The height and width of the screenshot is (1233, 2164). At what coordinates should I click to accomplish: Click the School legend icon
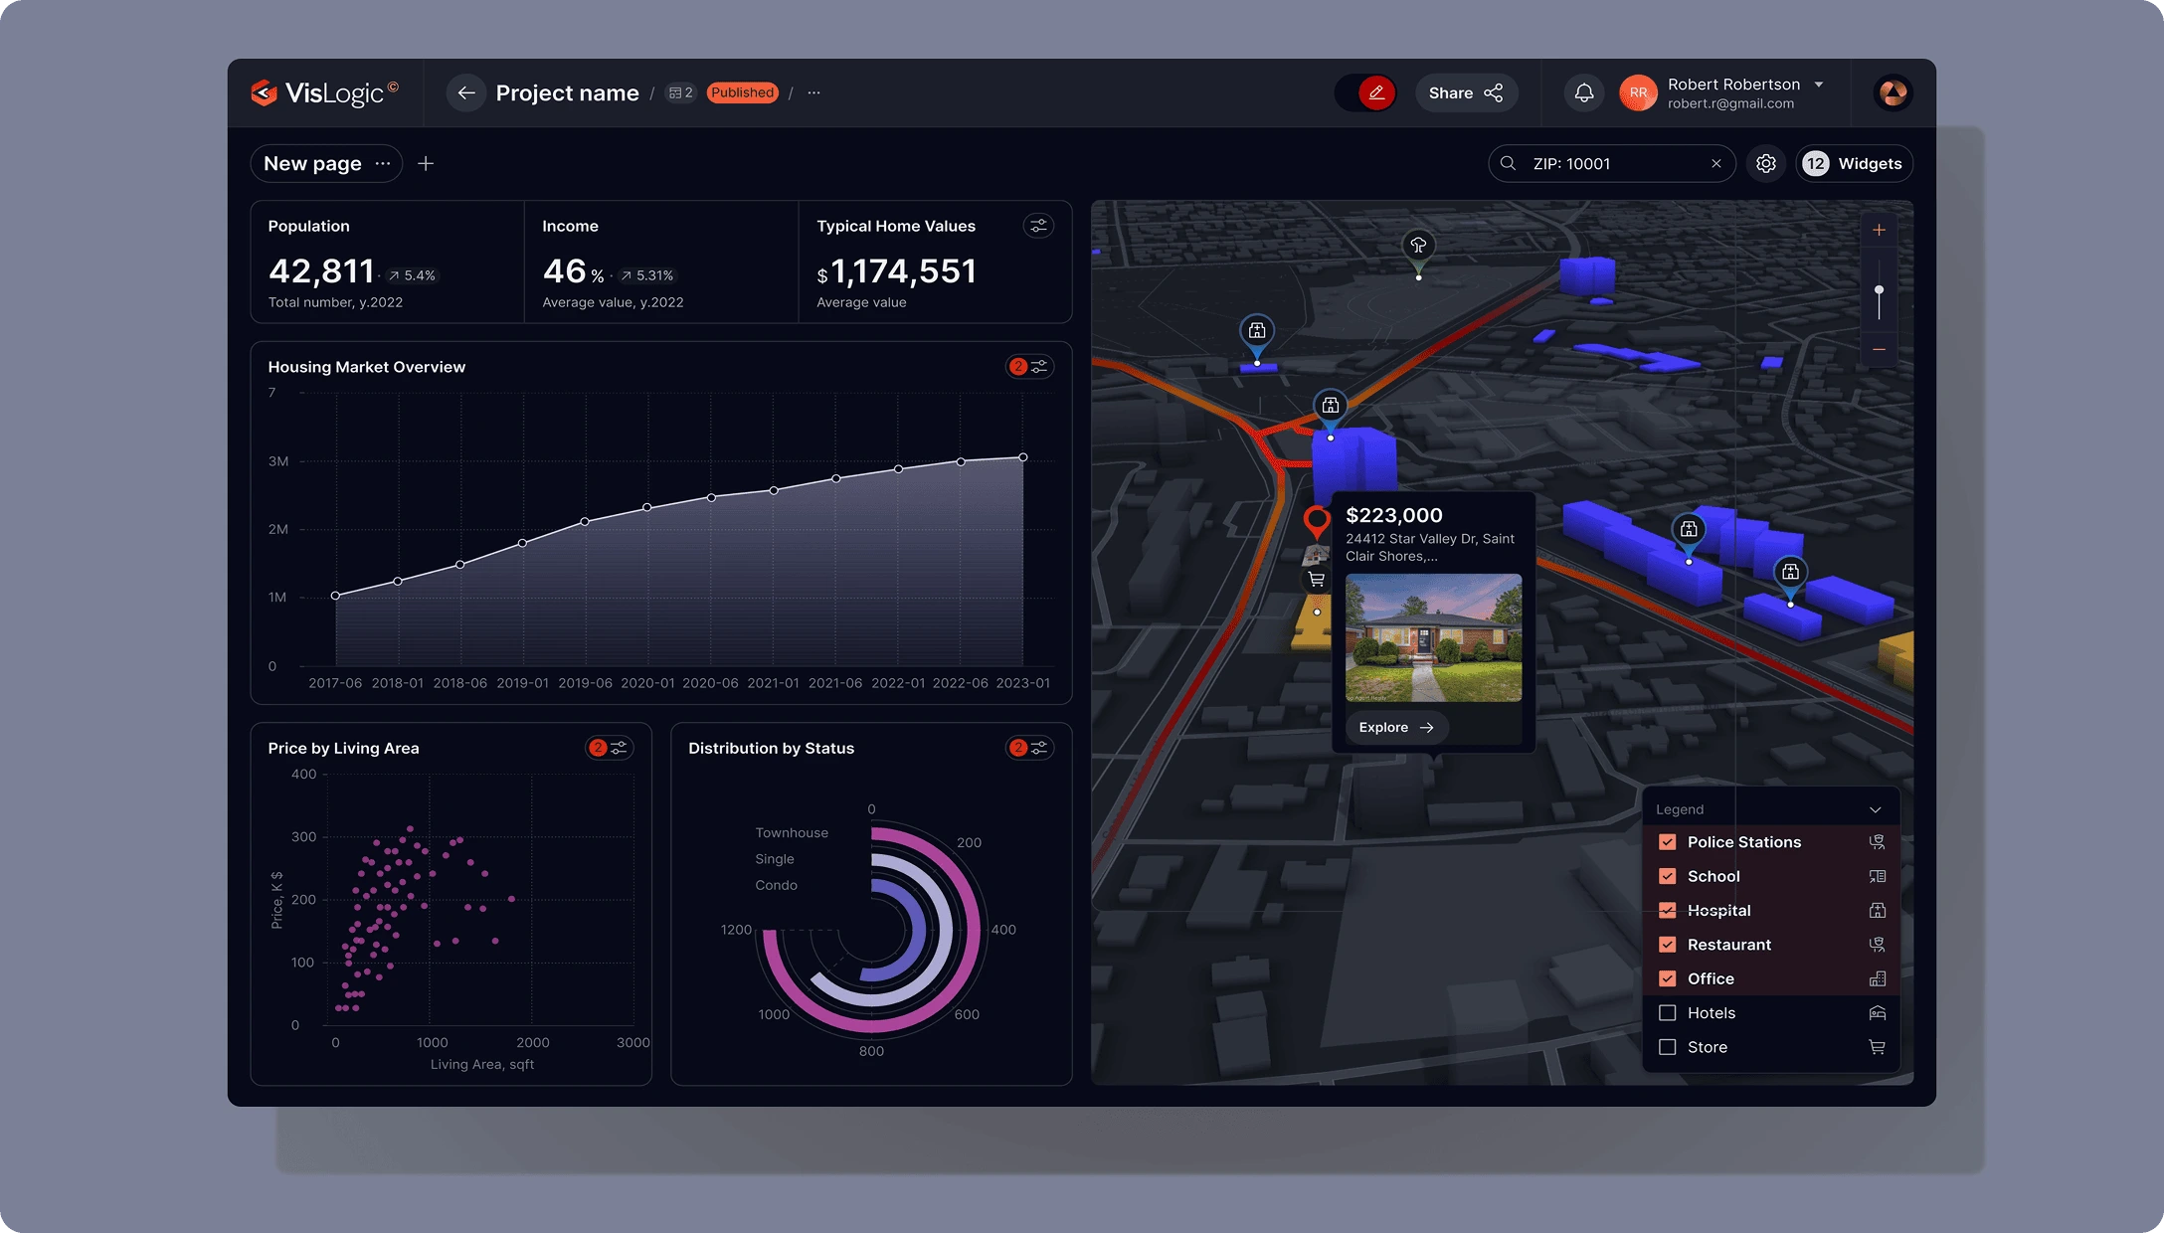1877,876
